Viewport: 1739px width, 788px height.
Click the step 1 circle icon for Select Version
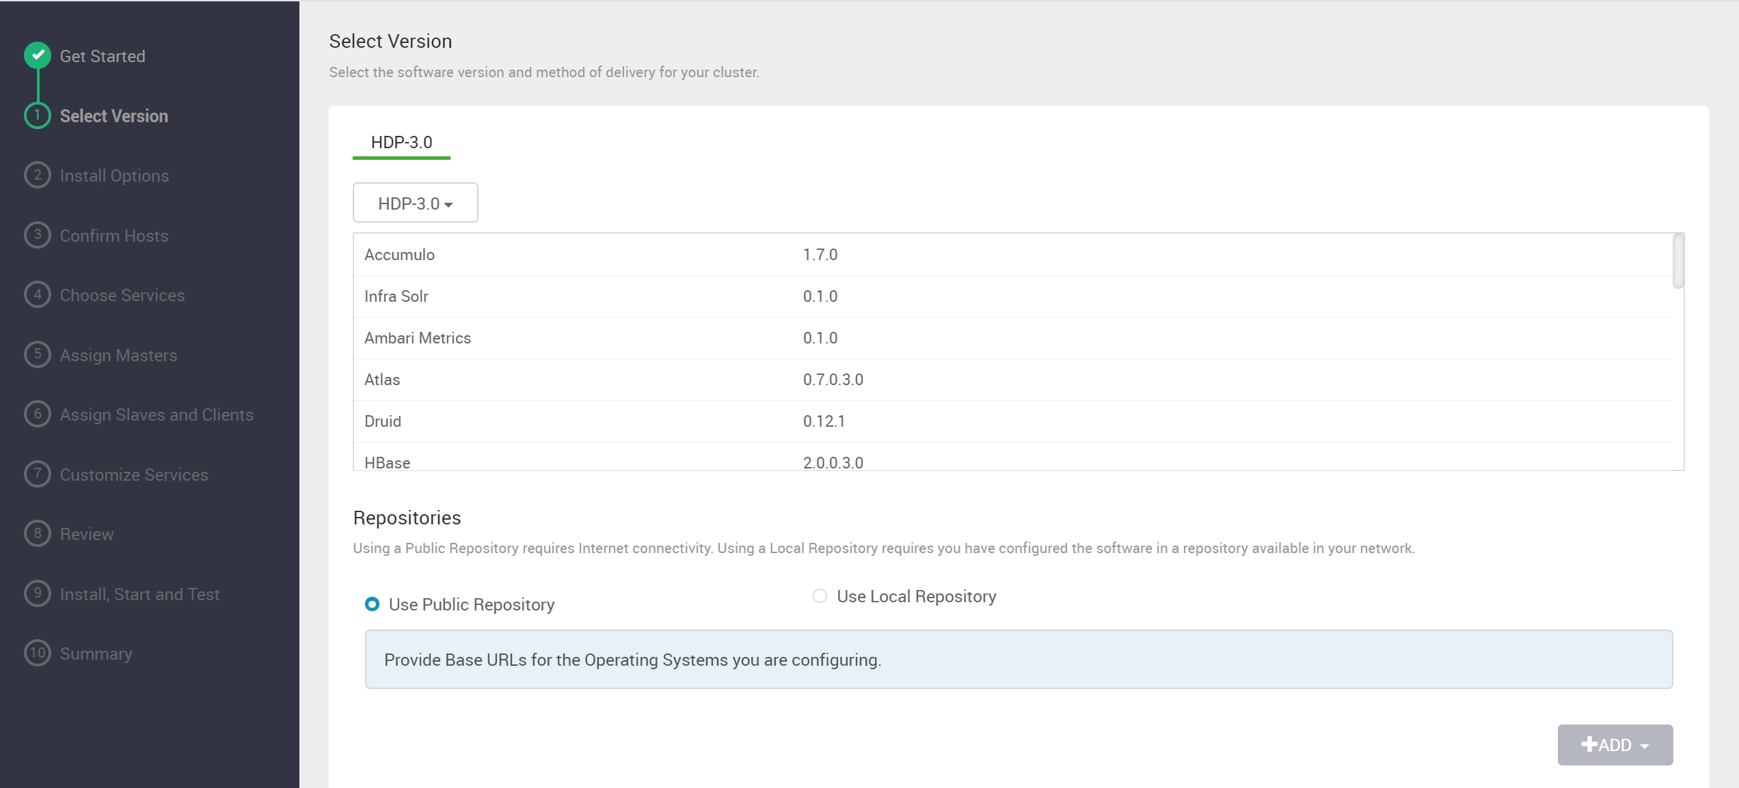38,115
